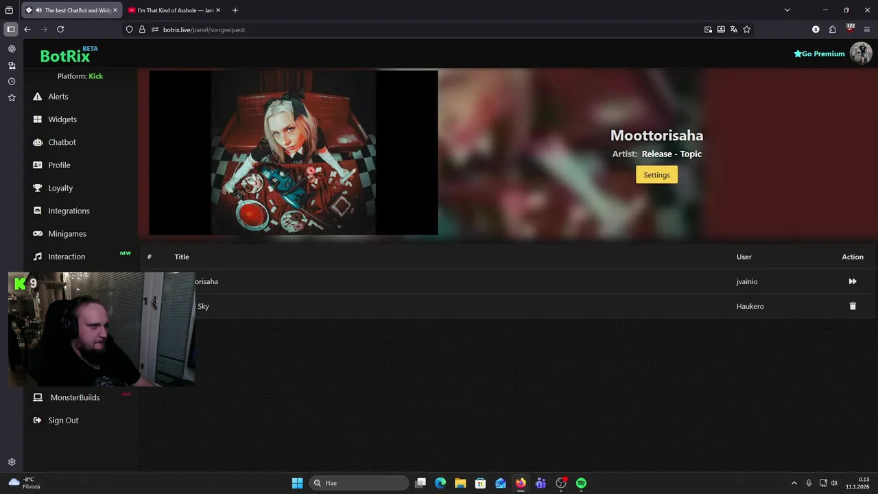Viewport: 878px width, 494px height.
Task: Click artist name Release - Topic
Action: point(672,154)
